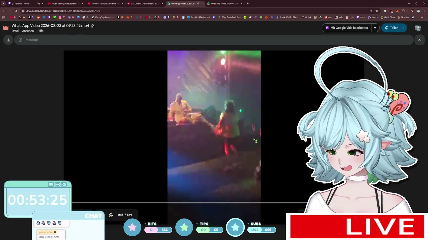The height and width of the screenshot is (240, 428).
Task: Open the apps grid in bookmarks bar
Action: (x=3, y=17)
